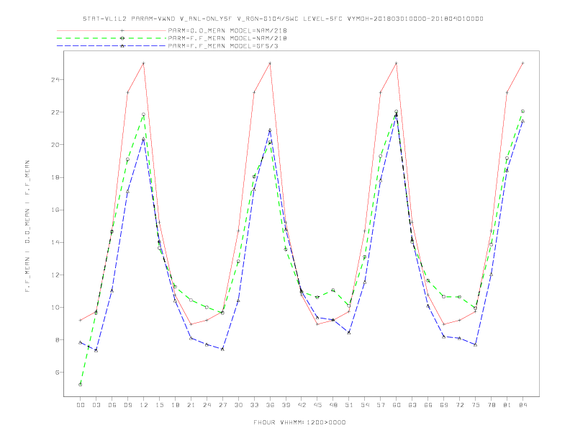Click x-axis forecast hour label 27
This screenshot has height=441, width=570.
click(222, 405)
